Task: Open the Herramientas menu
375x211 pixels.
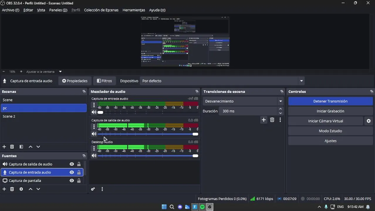Action: (134, 10)
